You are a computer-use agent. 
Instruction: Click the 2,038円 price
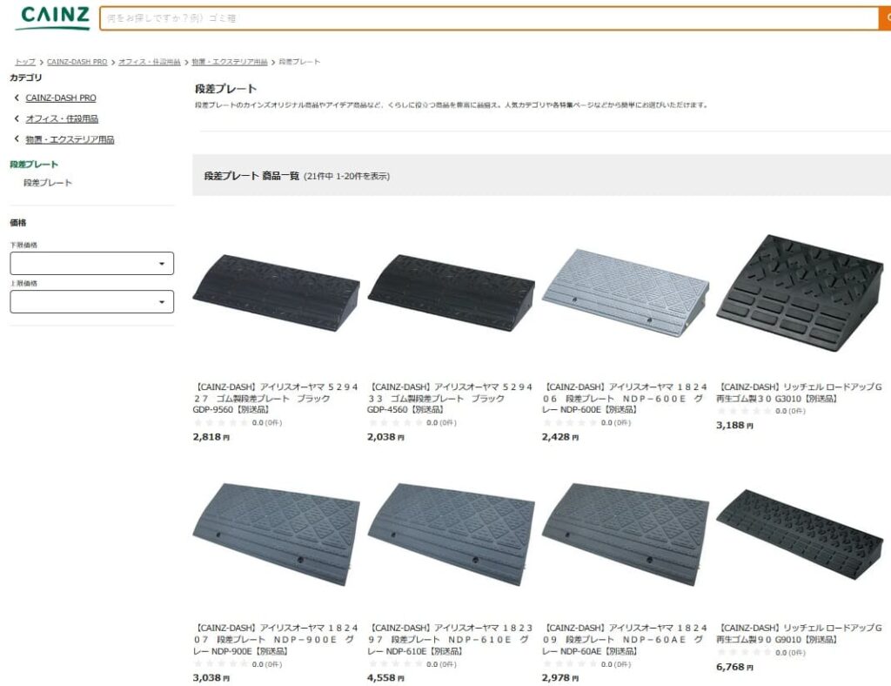click(385, 437)
